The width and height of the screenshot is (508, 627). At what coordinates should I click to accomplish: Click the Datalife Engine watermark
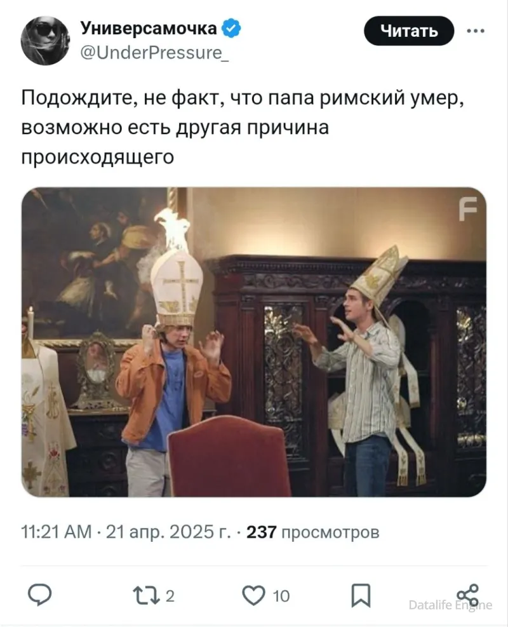pyautogui.click(x=450, y=605)
